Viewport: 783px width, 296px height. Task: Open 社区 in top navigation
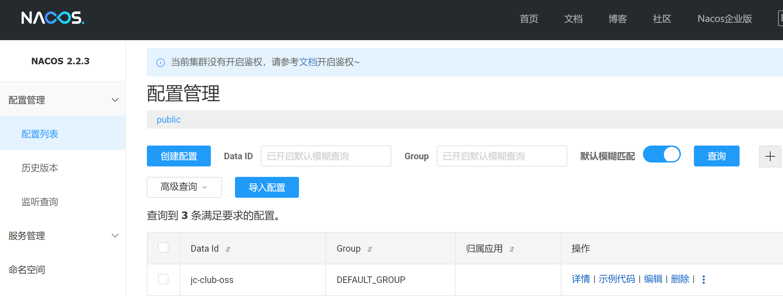pyautogui.click(x=662, y=19)
